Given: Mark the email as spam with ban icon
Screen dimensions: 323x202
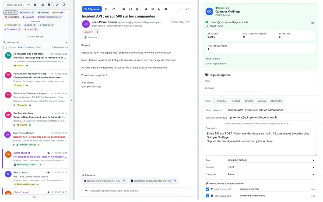Looking at the screenshot, I should click(x=131, y=9).
